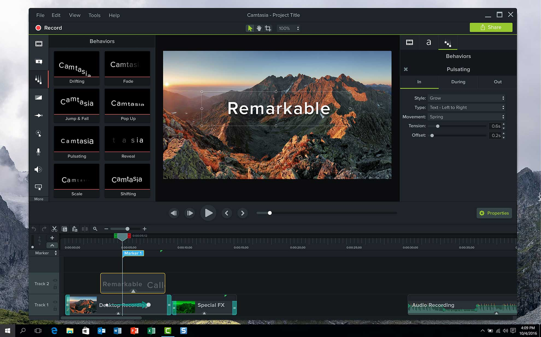Select the Annotations tool
Screen dimensions: 541x337
[x=38, y=61]
